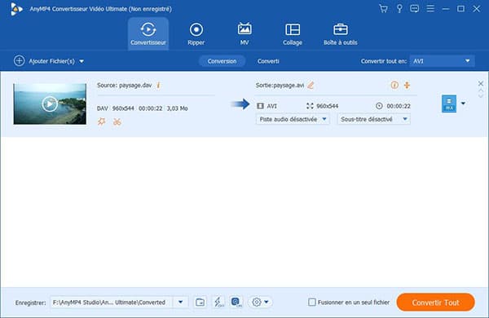This screenshot has width=489, height=318.
Task: Click the Enregistrer output path field
Action: (x=112, y=302)
